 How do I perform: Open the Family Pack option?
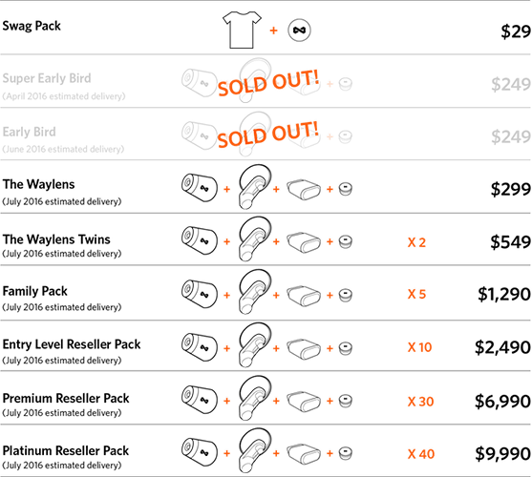tap(35, 291)
